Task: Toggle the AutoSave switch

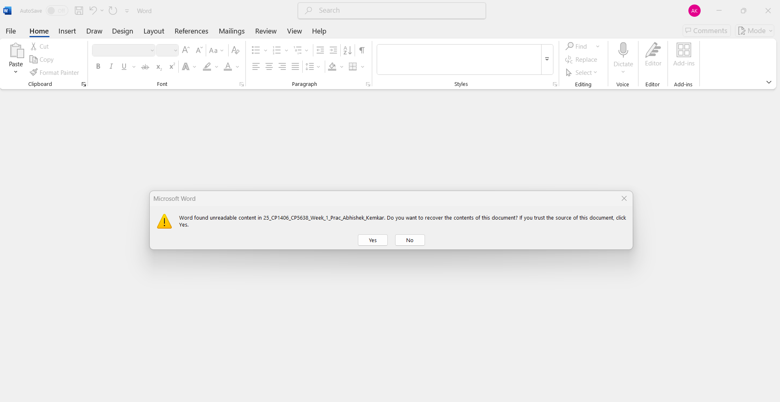Action: pos(56,11)
